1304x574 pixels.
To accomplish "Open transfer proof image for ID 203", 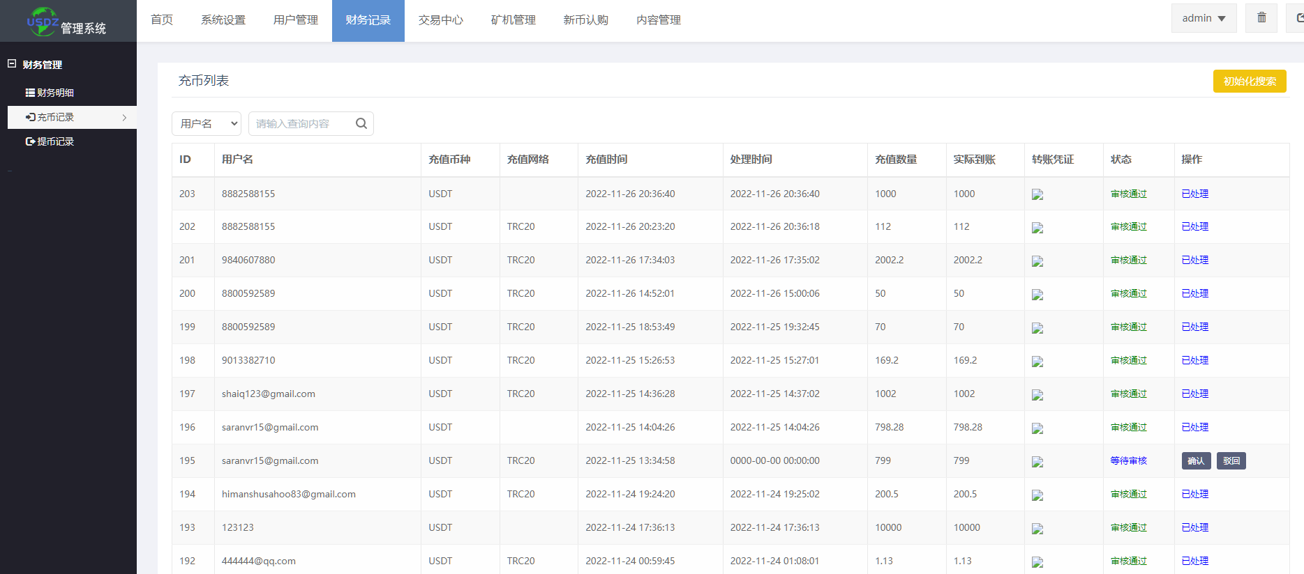I will 1037,194.
